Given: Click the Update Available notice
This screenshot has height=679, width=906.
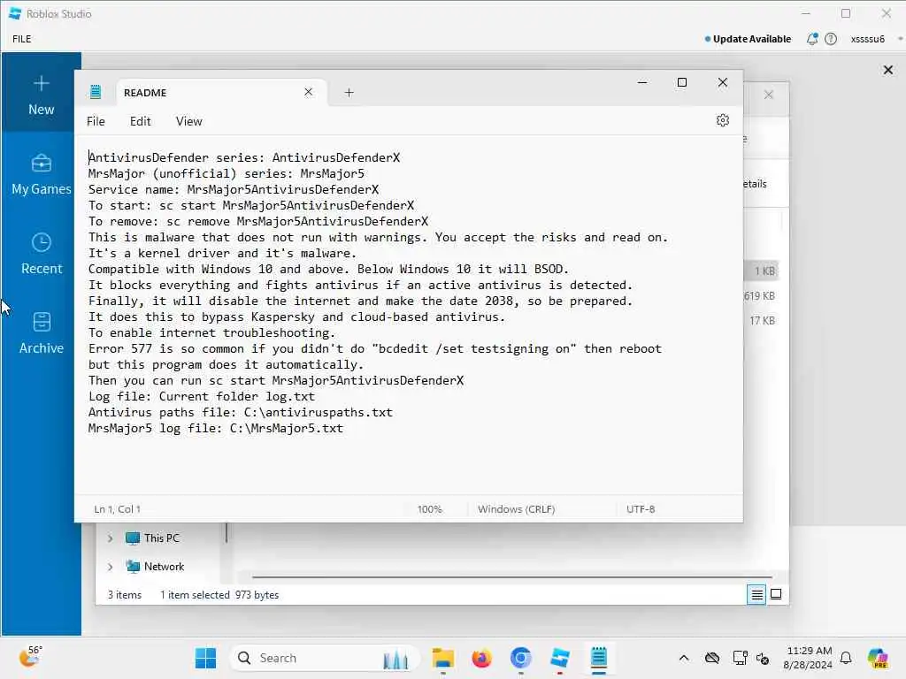Looking at the screenshot, I should [x=749, y=39].
